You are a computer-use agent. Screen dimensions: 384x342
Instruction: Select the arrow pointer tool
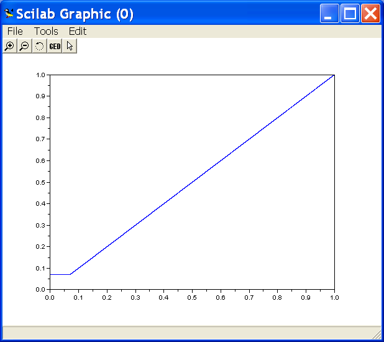coord(70,46)
